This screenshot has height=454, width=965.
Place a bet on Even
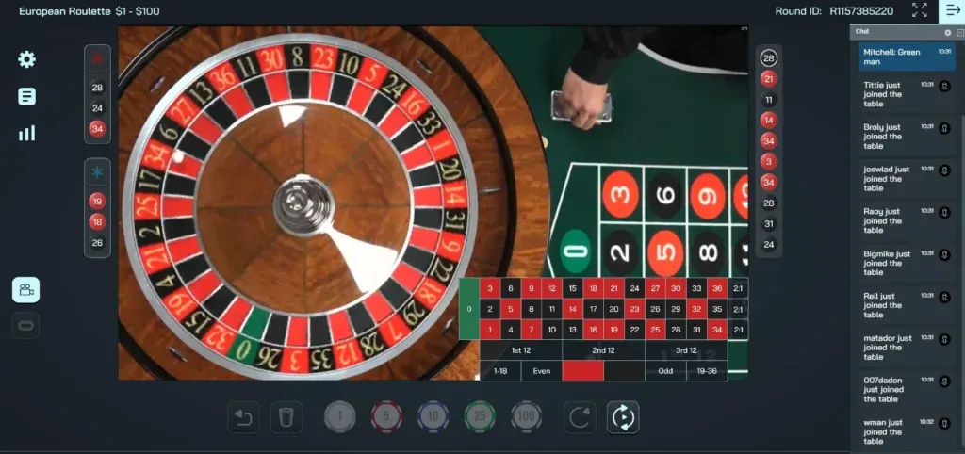point(542,371)
